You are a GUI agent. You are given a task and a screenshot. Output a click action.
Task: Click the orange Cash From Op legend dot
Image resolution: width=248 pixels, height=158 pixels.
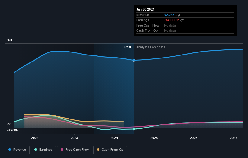coord(98,150)
